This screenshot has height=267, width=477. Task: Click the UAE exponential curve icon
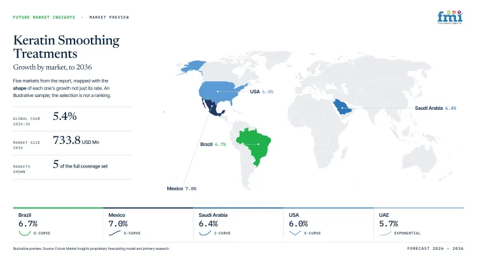[385, 233]
